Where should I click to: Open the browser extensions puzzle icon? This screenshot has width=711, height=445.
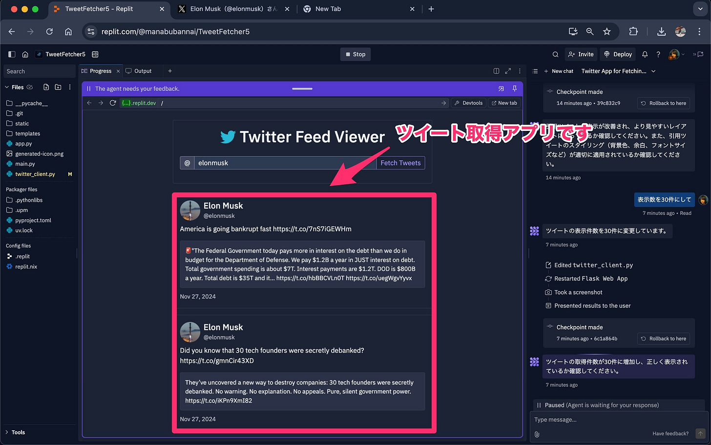(633, 31)
